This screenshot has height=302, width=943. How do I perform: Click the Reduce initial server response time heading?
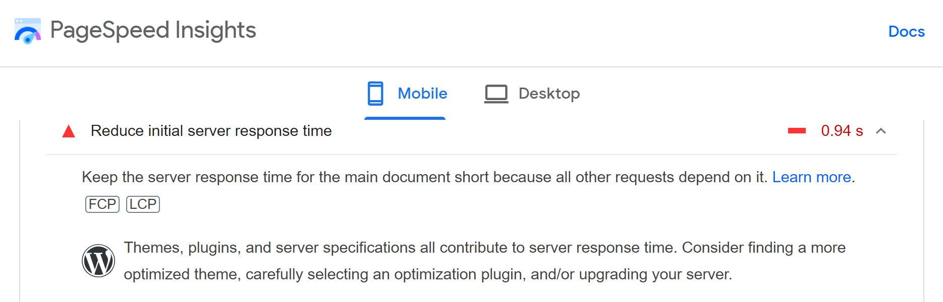(211, 131)
